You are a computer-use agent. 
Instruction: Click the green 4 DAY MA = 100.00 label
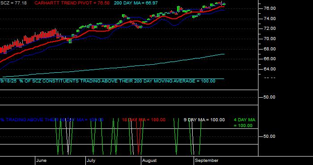(245, 123)
